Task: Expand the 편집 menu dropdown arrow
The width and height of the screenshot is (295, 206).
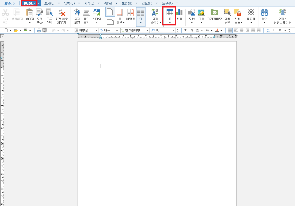Action: pyautogui.click(x=39, y=3)
